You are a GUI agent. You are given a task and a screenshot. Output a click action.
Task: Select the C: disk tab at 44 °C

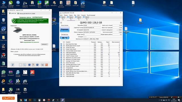pos(79,18)
